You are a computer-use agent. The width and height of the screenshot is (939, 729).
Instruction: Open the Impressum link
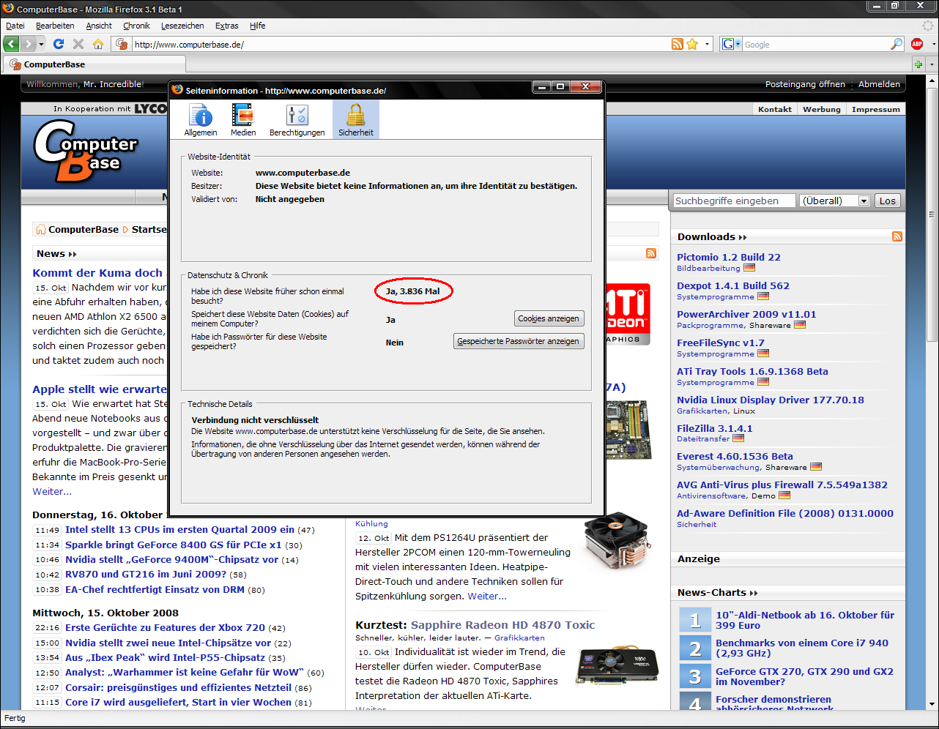[x=876, y=109]
